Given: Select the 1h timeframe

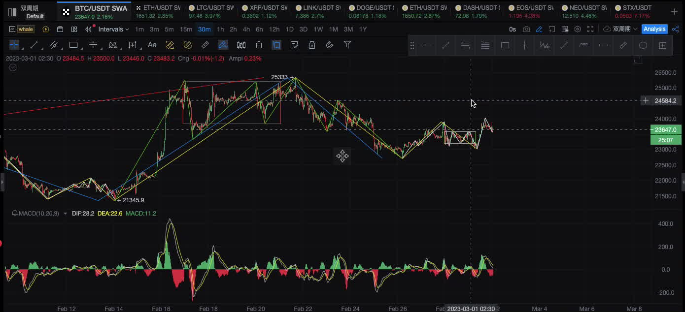Looking at the screenshot, I should [x=220, y=30].
